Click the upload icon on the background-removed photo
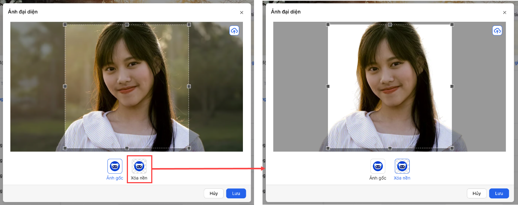 [497, 31]
